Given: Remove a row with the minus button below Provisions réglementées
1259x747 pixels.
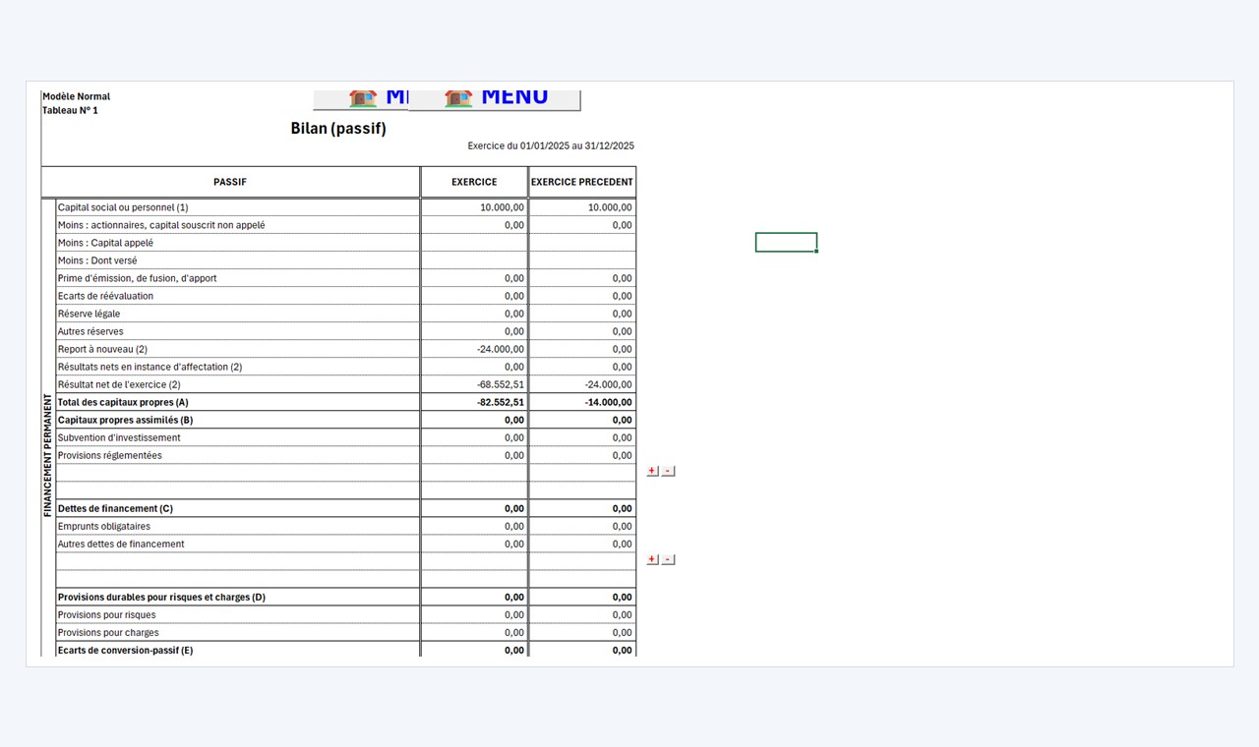Looking at the screenshot, I should coord(668,471).
